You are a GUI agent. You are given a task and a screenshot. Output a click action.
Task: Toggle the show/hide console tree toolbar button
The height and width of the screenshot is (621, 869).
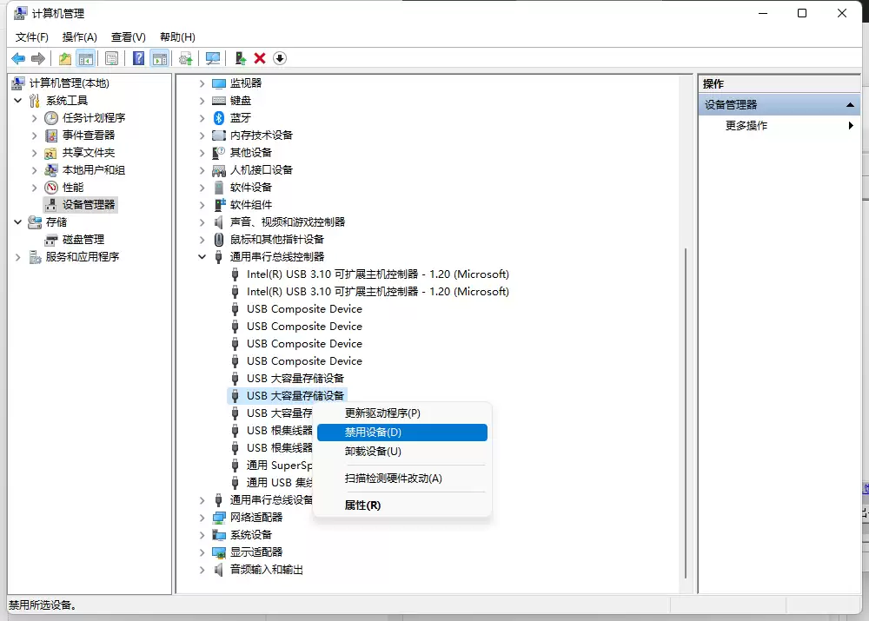coord(86,58)
